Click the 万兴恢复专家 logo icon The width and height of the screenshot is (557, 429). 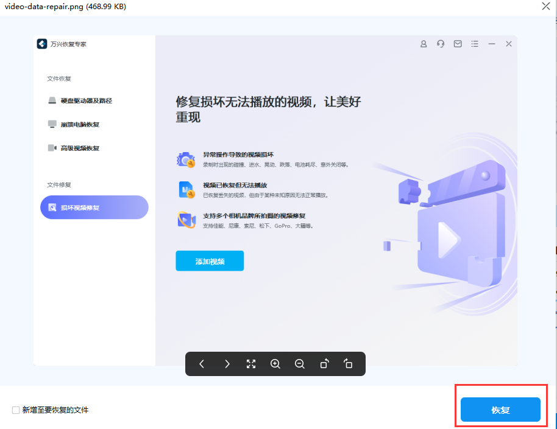pos(41,43)
